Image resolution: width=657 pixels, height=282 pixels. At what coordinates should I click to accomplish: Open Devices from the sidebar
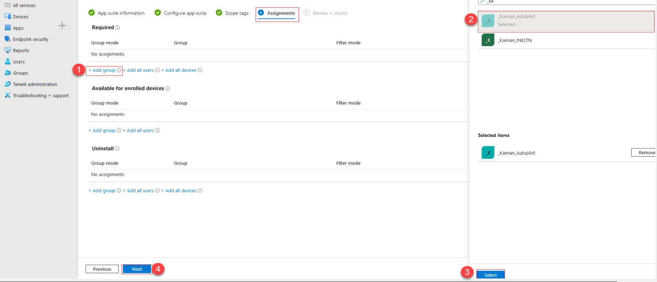(21, 17)
